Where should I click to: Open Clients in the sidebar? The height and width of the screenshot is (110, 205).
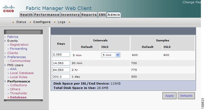point(12,53)
